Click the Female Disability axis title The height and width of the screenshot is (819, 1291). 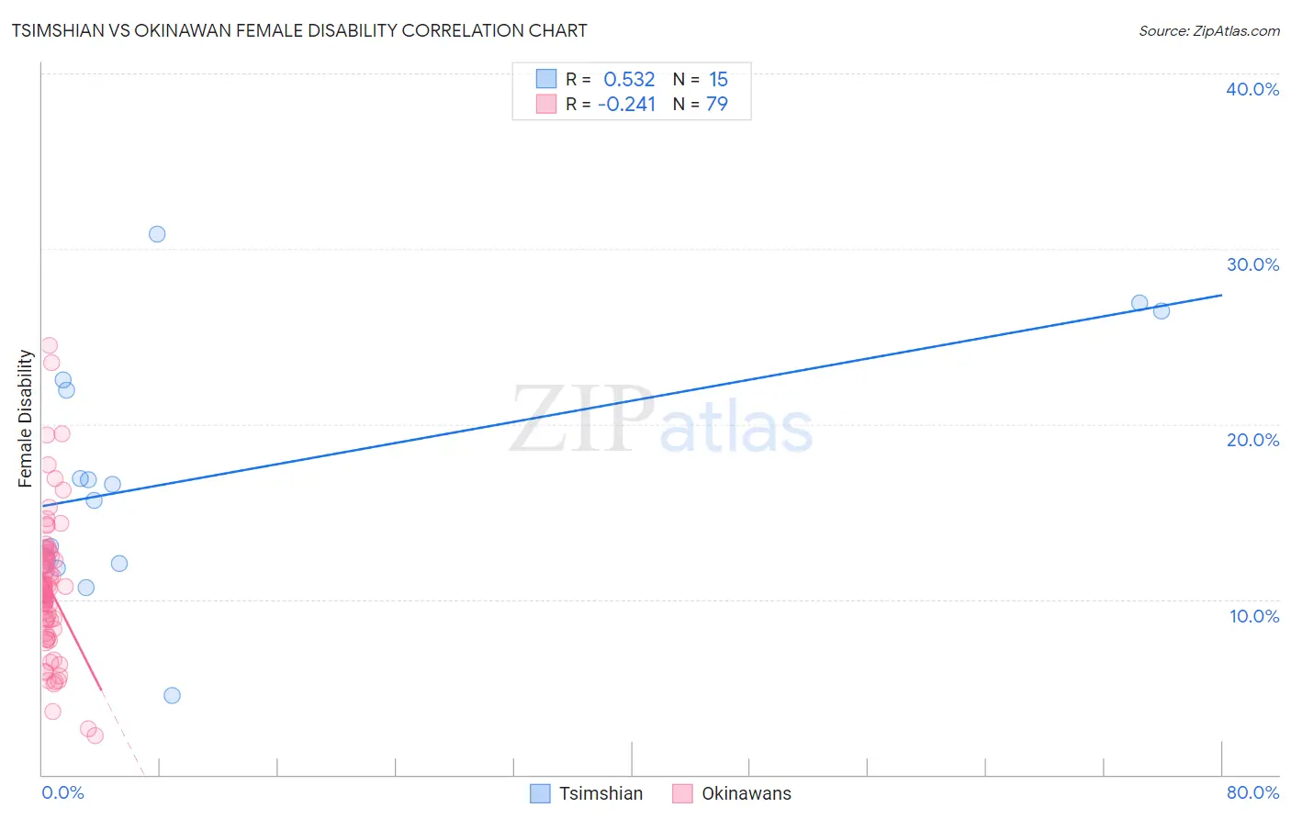[x=26, y=419]
